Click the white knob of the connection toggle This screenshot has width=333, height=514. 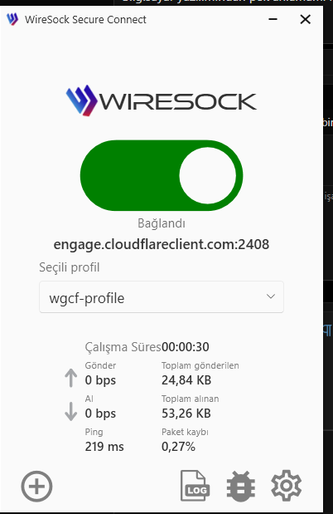[x=207, y=175]
